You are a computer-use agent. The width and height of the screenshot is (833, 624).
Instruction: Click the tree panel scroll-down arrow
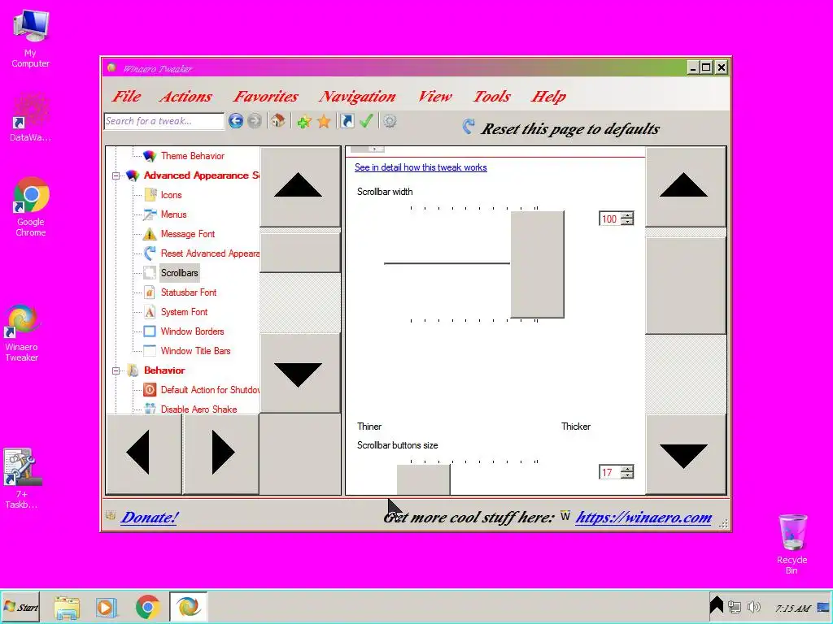point(300,373)
